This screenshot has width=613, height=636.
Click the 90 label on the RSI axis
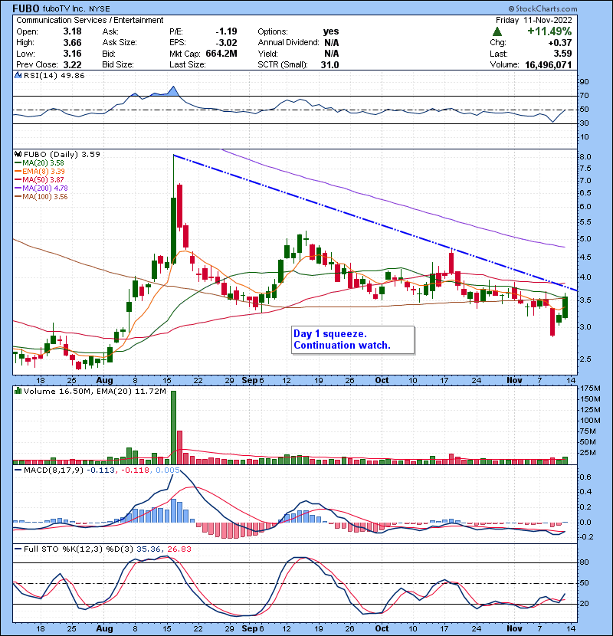pyautogui.click(x=585, y=82)
